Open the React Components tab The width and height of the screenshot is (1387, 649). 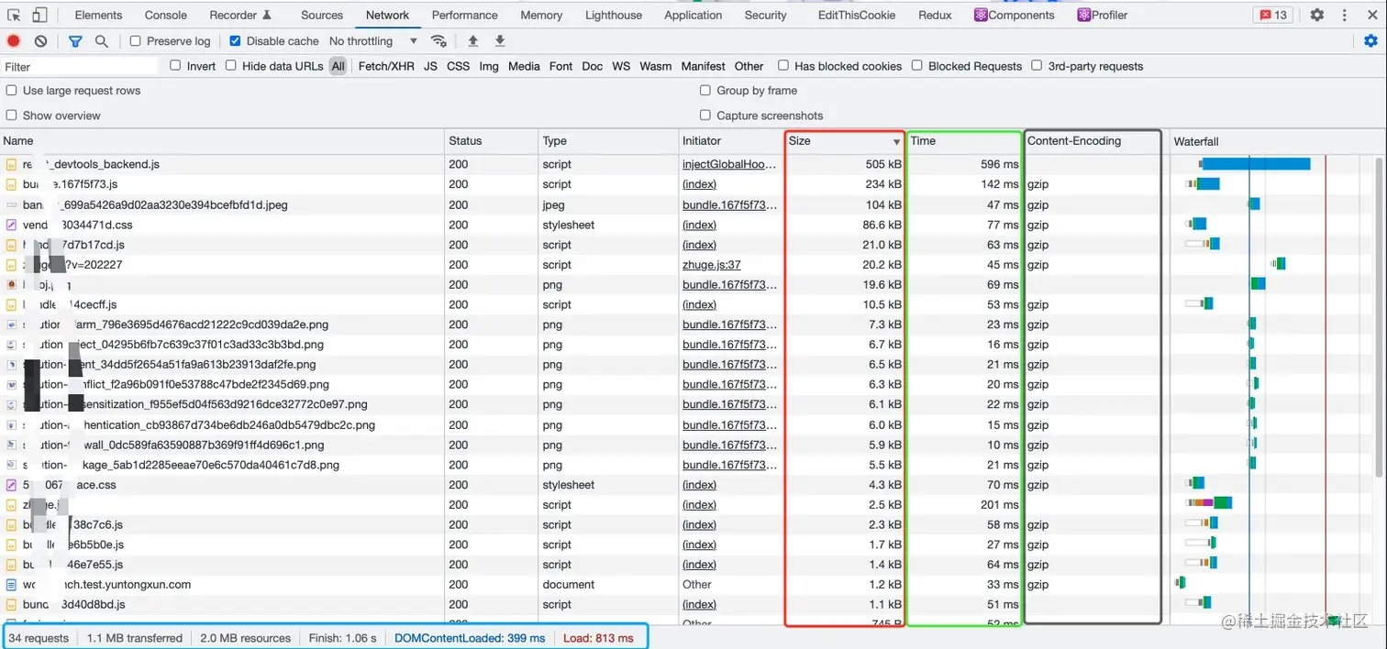(1015, 15)
